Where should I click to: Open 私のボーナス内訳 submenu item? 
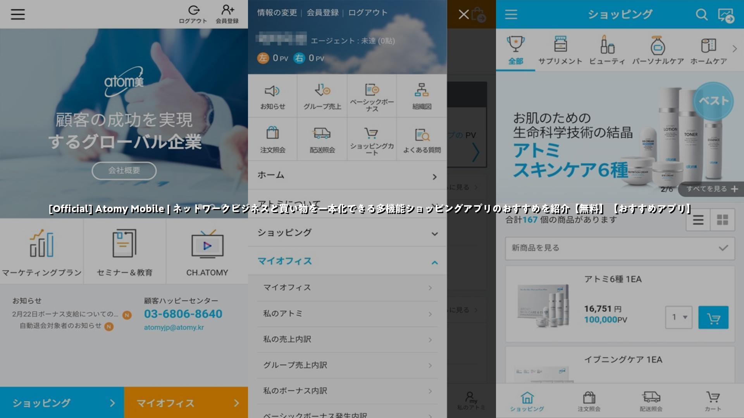(347, 391)
